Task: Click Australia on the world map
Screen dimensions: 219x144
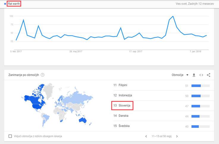Action: (82, 120)
